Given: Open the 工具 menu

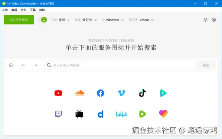Looking at the screenshot, I should coord(33,10).
